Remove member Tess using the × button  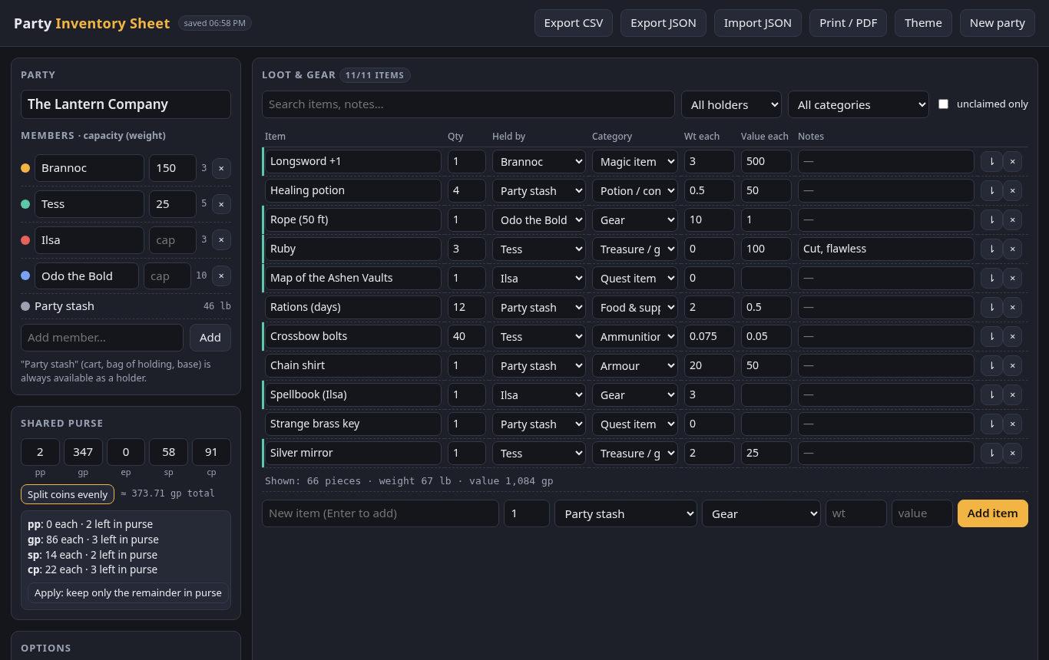coord(221,204)
